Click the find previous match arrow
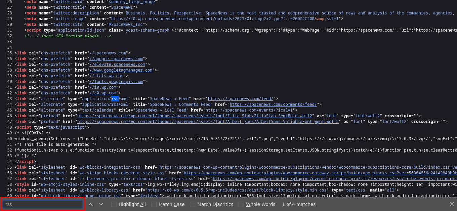The image size is (457, 211). pos(91,204)
